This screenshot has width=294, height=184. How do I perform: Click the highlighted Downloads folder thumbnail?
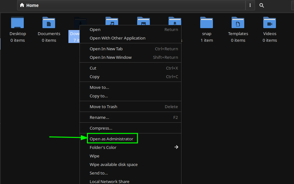pos(80,22)
